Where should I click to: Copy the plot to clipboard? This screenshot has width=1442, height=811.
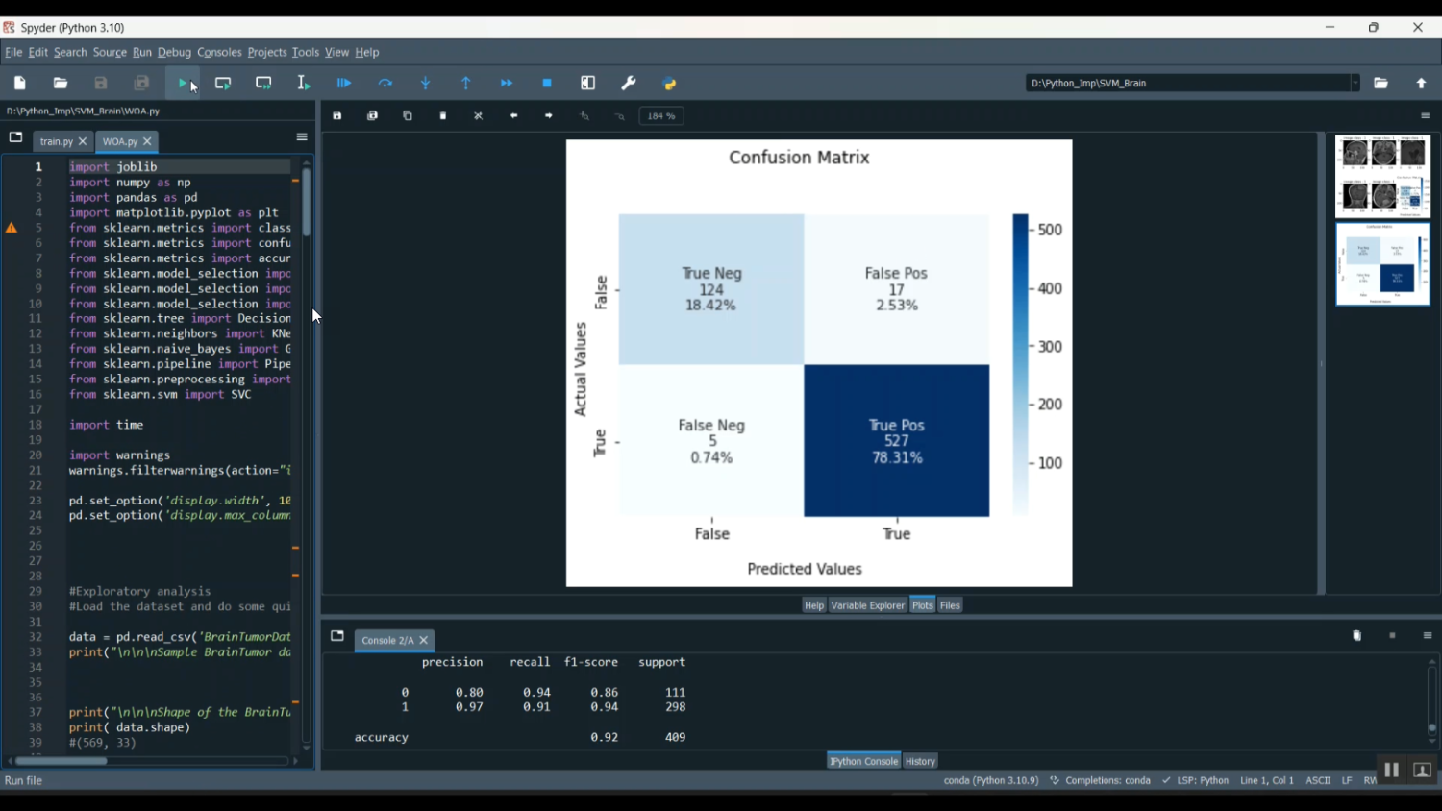(x=408, y=116)
